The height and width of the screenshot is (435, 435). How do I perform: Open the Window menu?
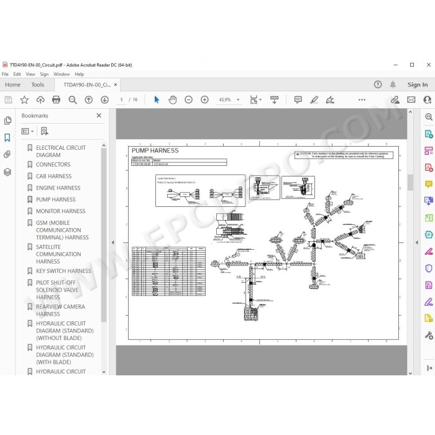point(62,74)
